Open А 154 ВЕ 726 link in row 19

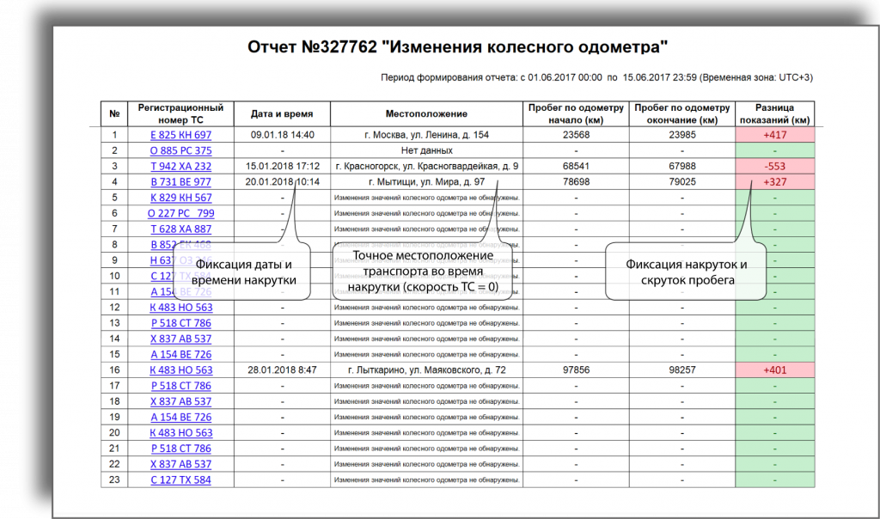[180, 418]
